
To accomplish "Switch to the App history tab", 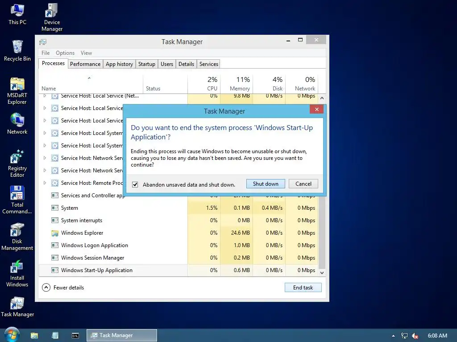I will [119, 64].
